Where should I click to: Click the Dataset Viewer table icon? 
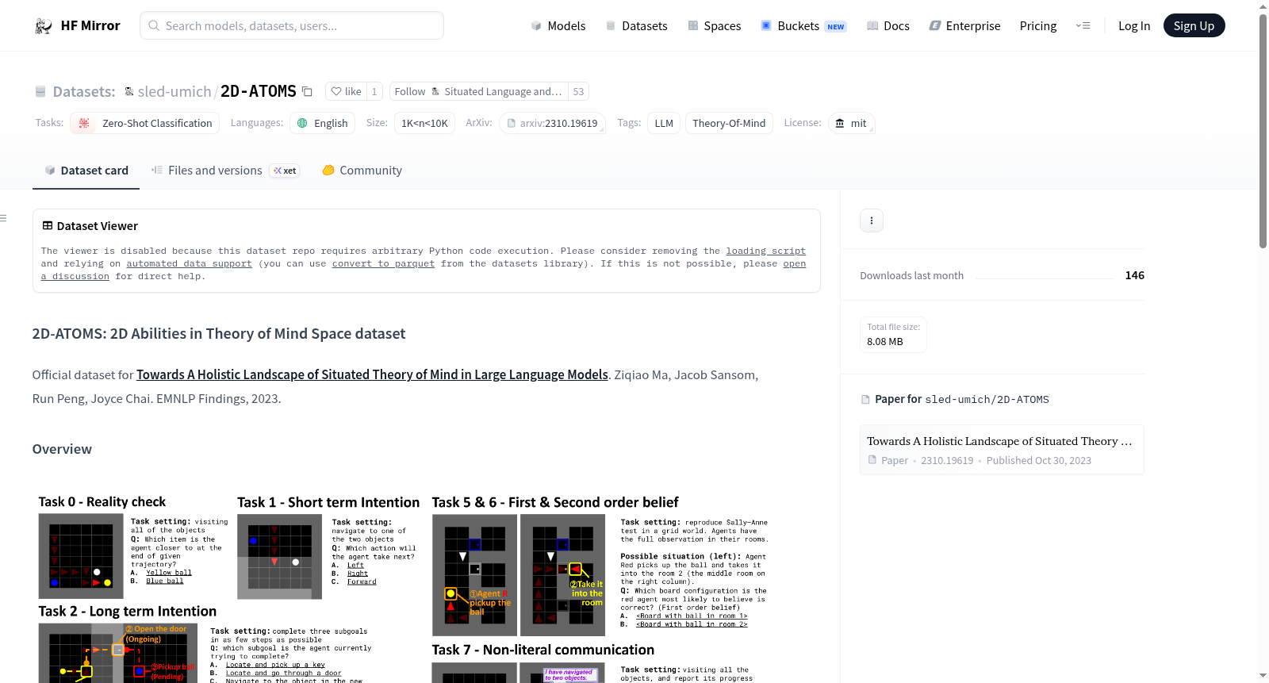pyautogui.click(x=48, y=226)
